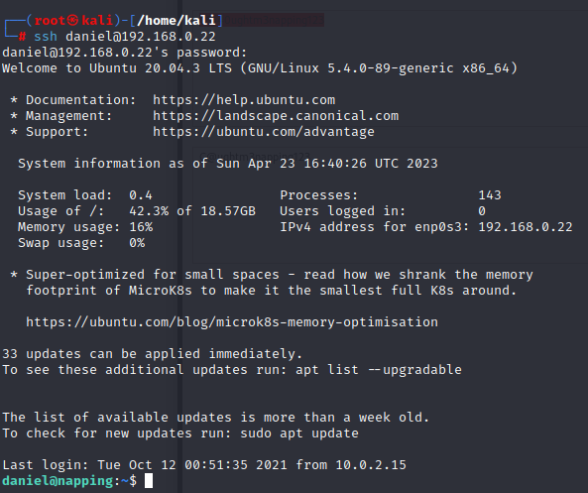Click the red hash prompt symbol
The height and width of the screenshot is (493, 588).
pos(22,37)
